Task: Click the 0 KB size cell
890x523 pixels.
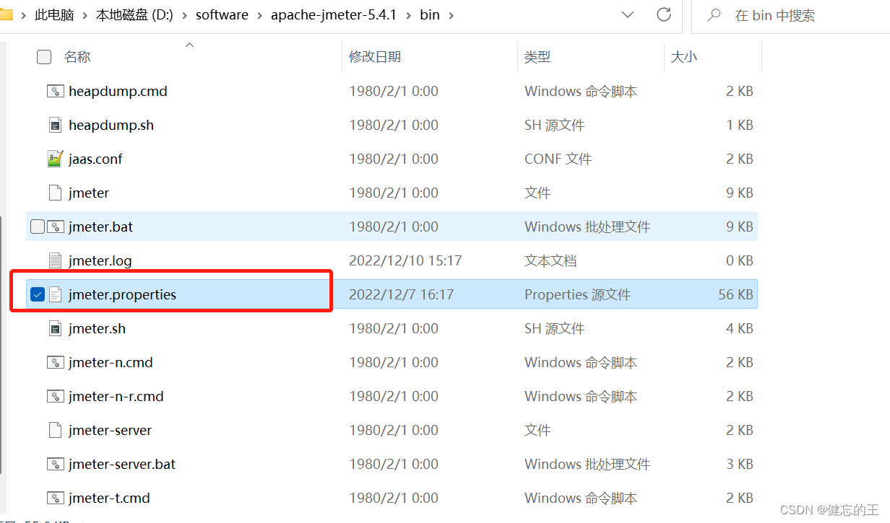Action: tap(740, 260)
